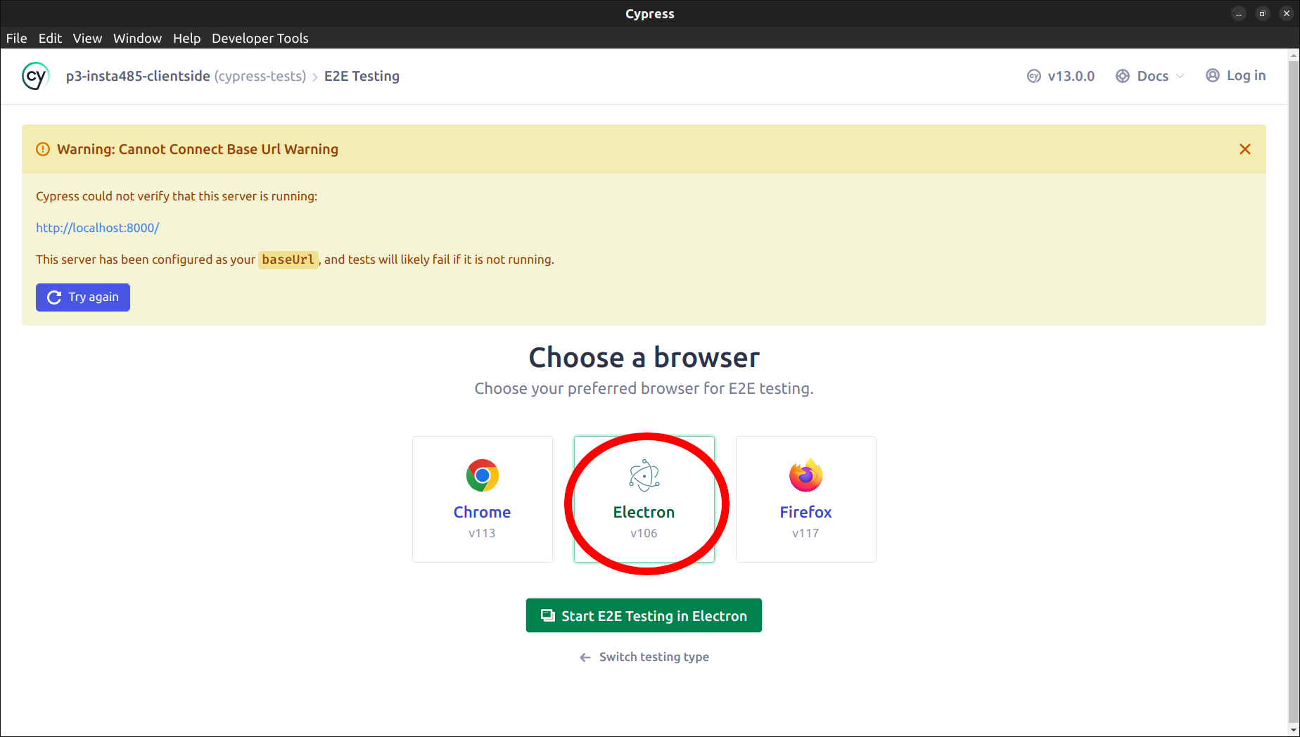Click the Chrome browser logo
The image size is (1300, 737).
(x=483, y=476)
